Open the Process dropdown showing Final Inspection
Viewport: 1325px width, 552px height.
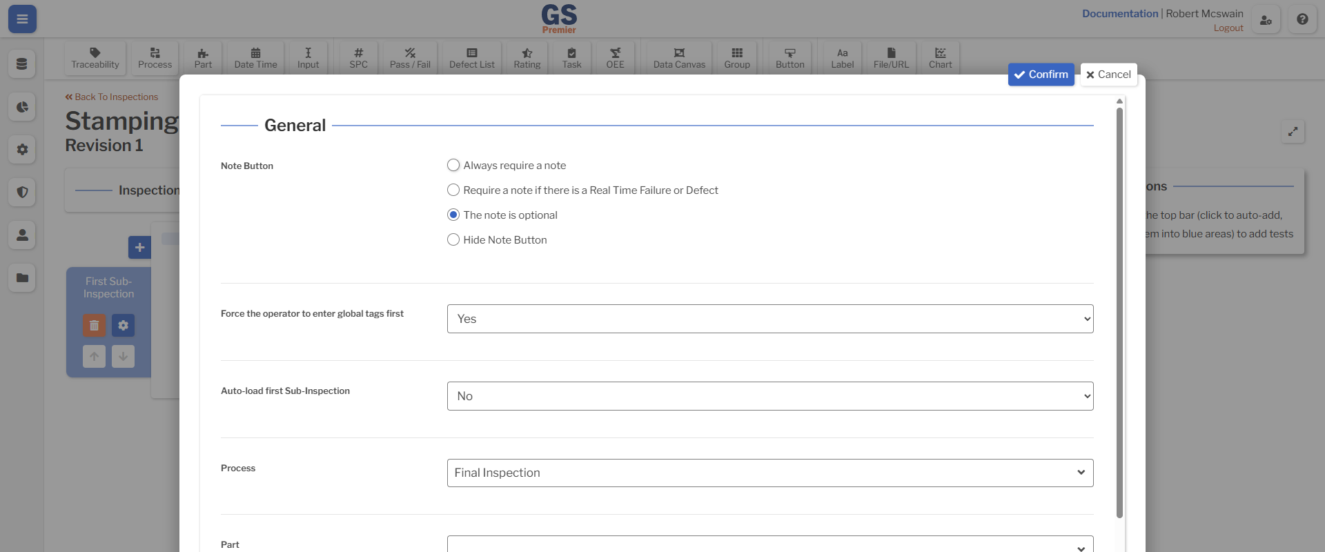[769, 473]
